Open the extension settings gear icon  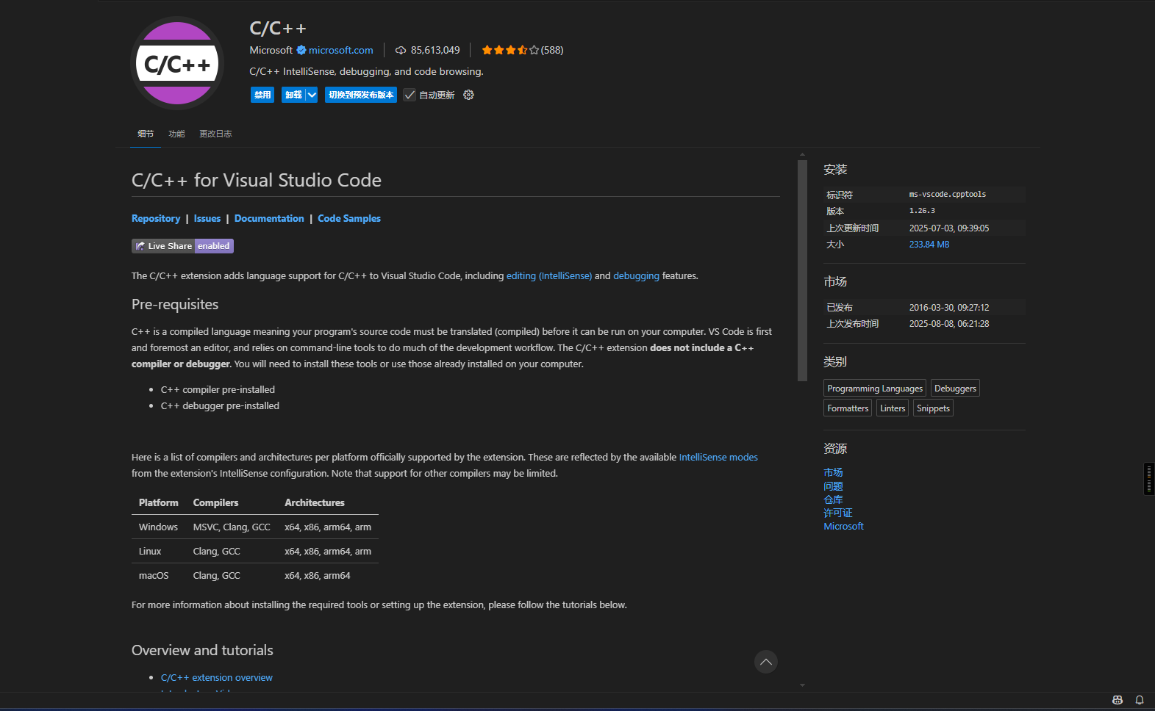468,95
